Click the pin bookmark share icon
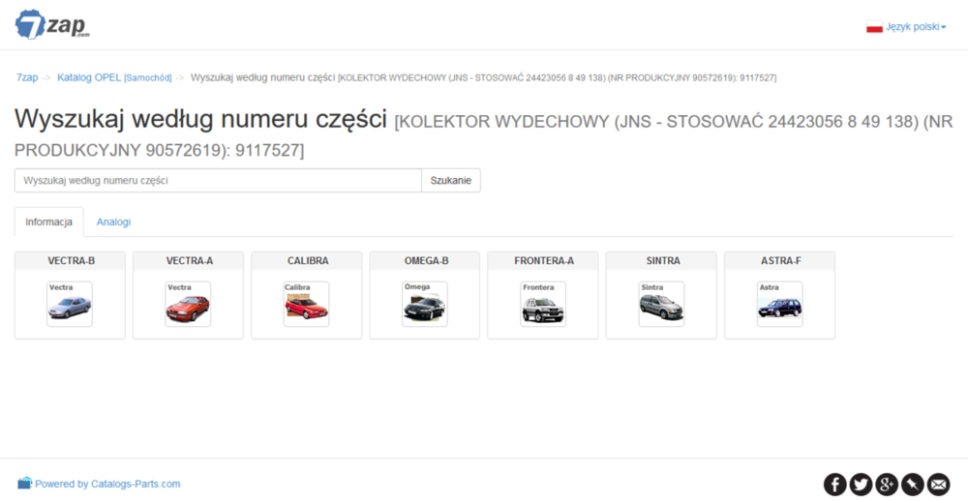Viewport: 968px width, 501px height. pyautogui.click(x=913, y=485)
